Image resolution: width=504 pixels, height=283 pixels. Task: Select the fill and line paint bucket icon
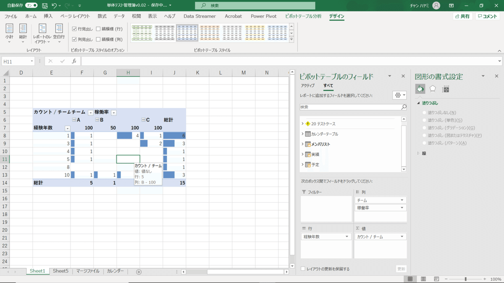[420, 89]
